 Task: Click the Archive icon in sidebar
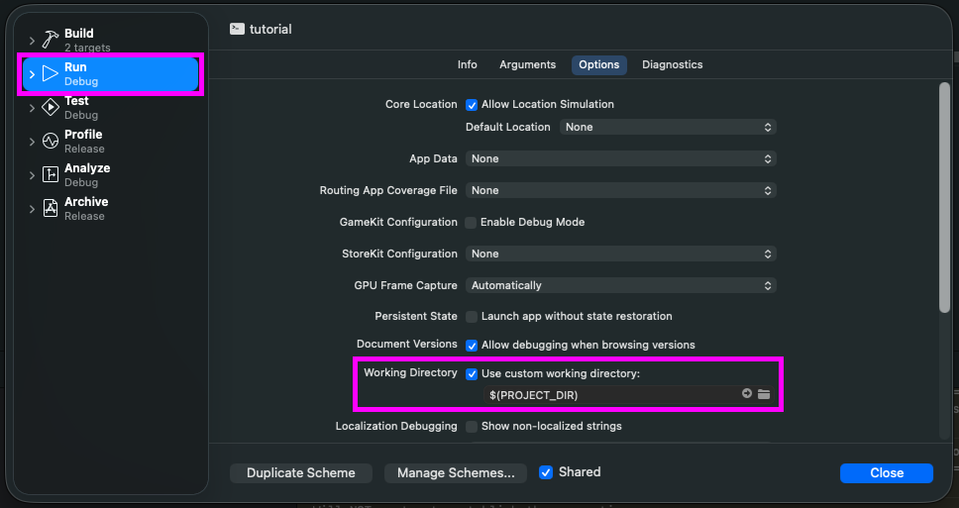point(51,209)
